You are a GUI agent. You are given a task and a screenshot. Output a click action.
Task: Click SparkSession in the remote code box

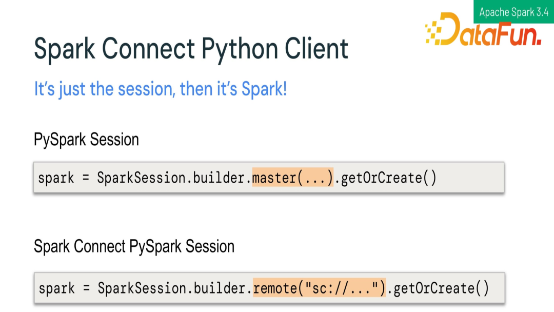pyautogui.click(x=142, y=288)
